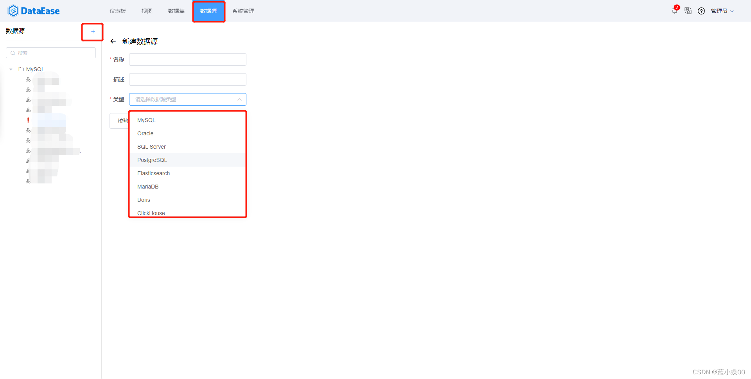Viewport: 751px width, 379px height.
Task: Open the 数据集 tab
Action: coord(176,11)
